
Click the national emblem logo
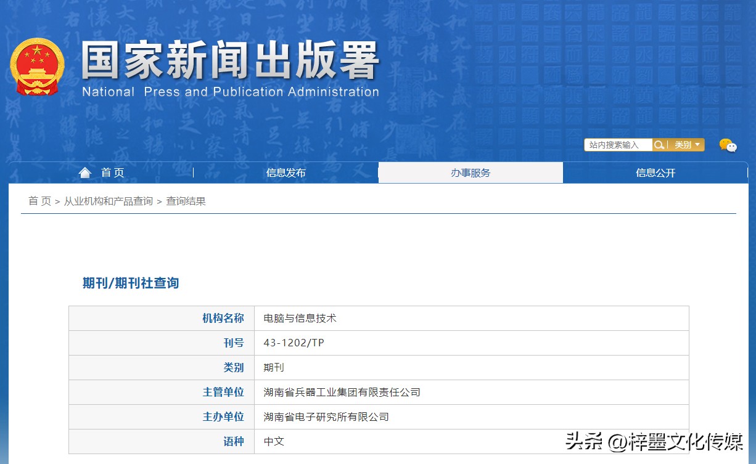[37, 66]
